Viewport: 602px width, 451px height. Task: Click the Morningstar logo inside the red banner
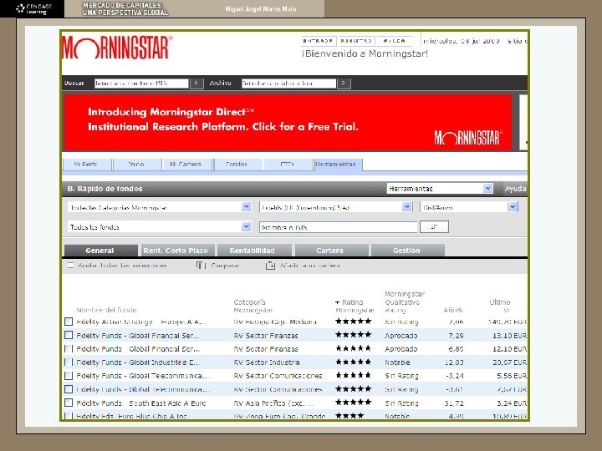[467, 138]
